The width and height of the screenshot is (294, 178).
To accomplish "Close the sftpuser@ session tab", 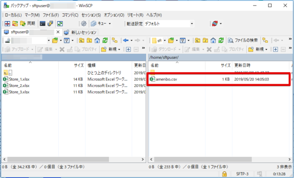I will [58, 32].
